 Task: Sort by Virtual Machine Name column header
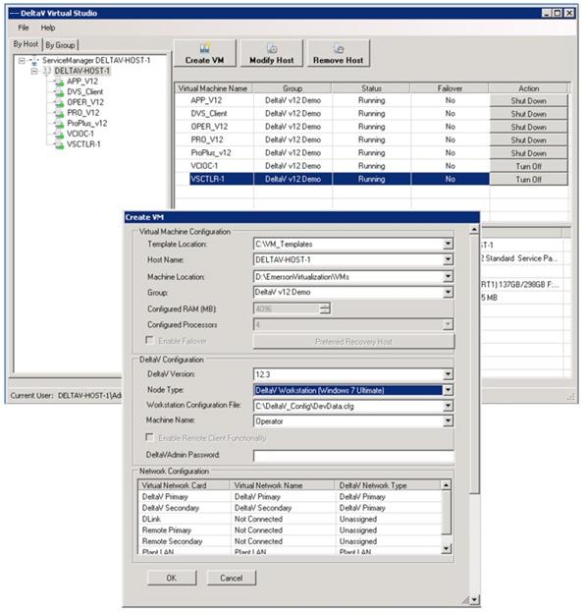[x=213, y=88]
